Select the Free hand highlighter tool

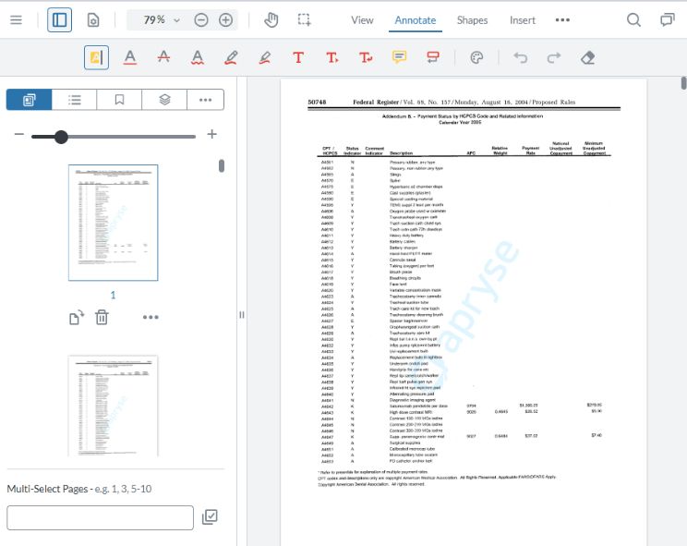265,58
